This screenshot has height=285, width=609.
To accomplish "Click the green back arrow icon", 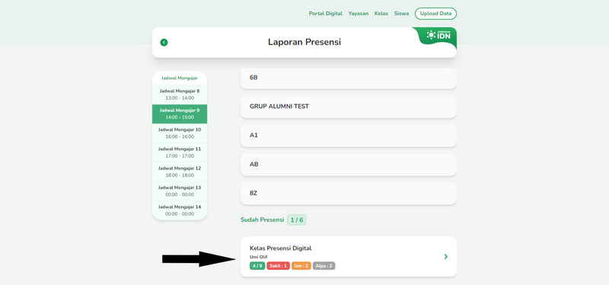I will 164,43.
